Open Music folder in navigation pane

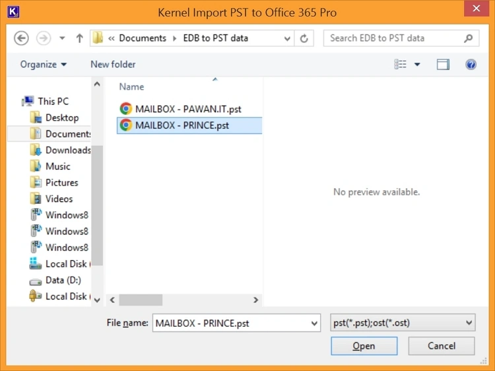coord(58,166)
